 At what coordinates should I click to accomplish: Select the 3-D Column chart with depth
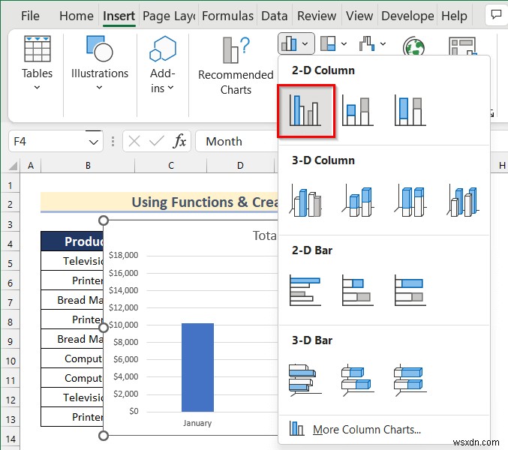pyautogui.click(x=463, y=200)
